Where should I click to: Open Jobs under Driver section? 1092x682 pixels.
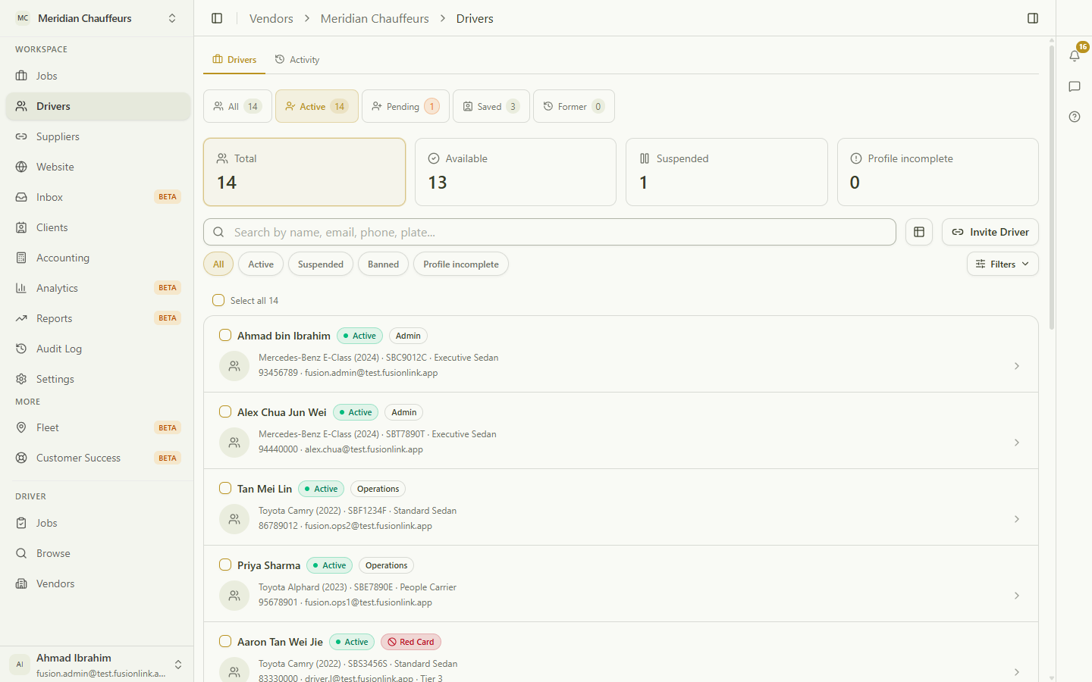(98, 523)
